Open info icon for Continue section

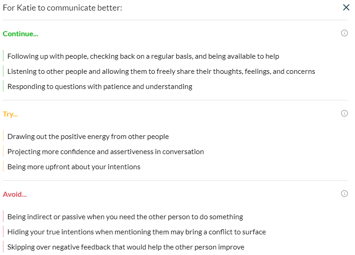tap(344, 33)
